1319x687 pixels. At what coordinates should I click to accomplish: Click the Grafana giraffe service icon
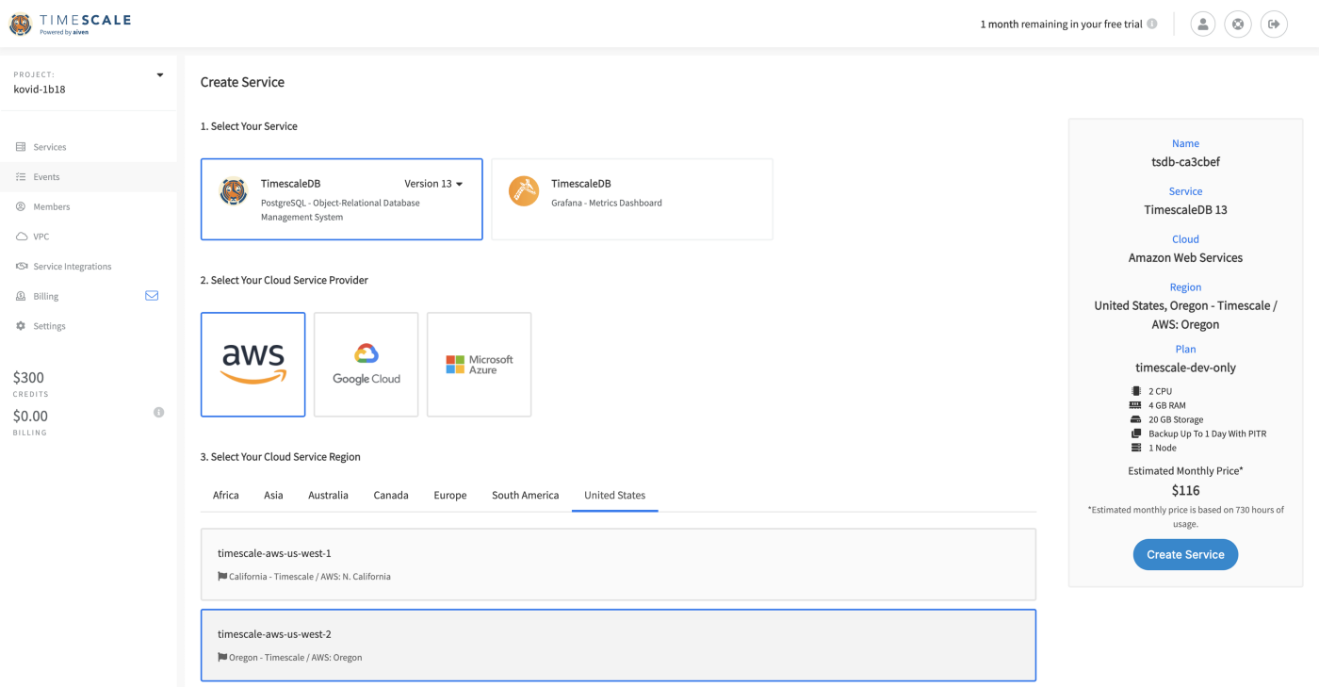(524, 191)
